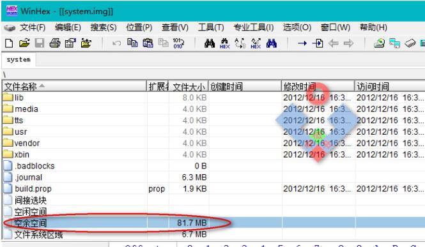Open a file with the folder icon

coord(24,43)
